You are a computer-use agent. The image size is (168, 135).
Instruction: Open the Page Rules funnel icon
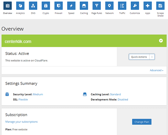tap(97, 6)
